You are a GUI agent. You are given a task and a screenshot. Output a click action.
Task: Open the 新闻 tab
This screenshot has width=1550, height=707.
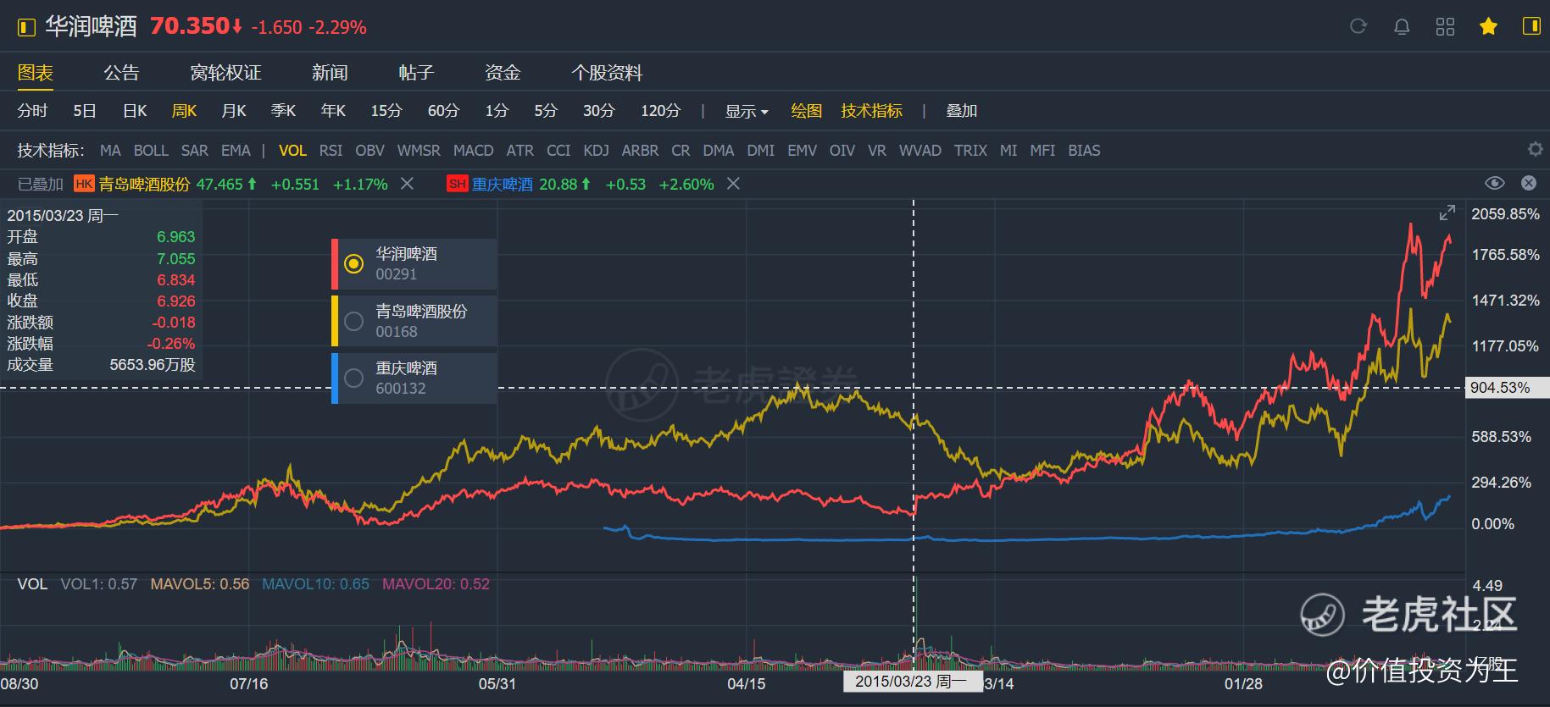pos(330,73)
